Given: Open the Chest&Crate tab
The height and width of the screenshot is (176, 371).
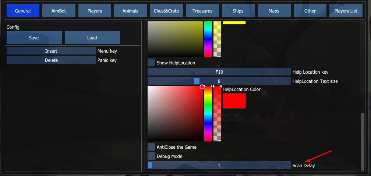Looking at the screenshot, I should (x=166, y=11).
